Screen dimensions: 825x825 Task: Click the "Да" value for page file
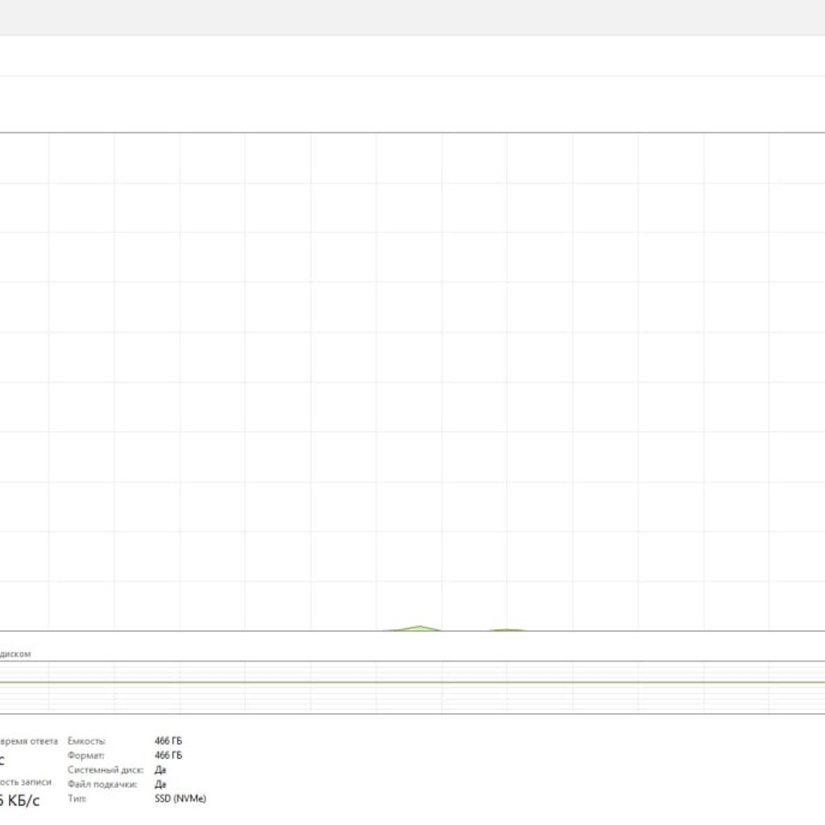pyautogui.click(x=160, y=784)
